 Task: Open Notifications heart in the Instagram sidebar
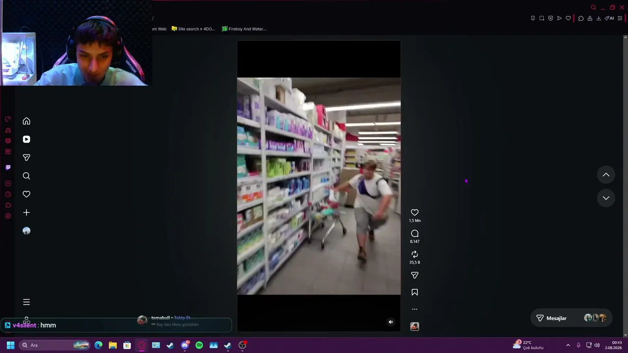pyautogui.click(x=26, y=194)
